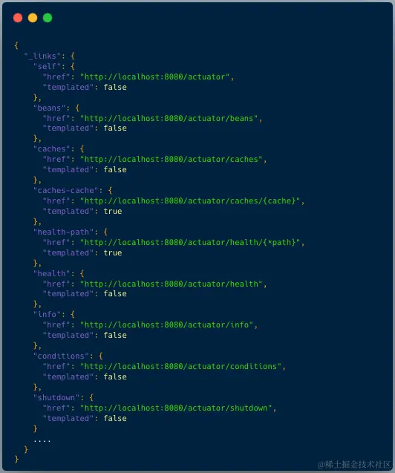Click the watermark text at bottom right
Image resolution: width=395 pixels, height=473 pixels.
[x=354, y=465]
